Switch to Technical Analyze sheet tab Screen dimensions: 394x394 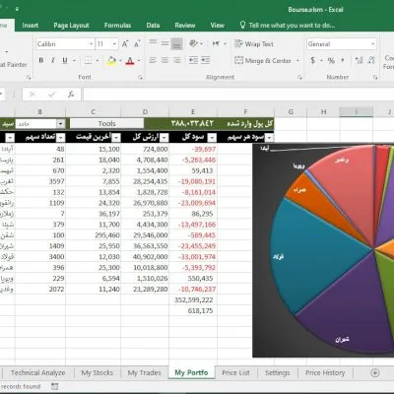pos(38,373)
